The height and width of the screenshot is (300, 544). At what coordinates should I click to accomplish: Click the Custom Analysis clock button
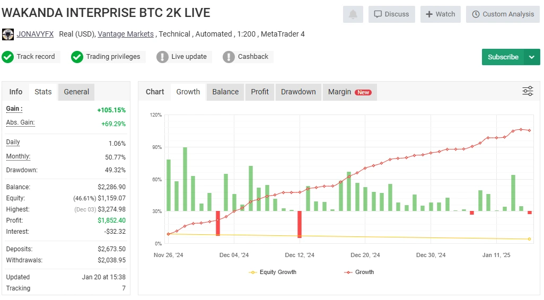[503, 14]
